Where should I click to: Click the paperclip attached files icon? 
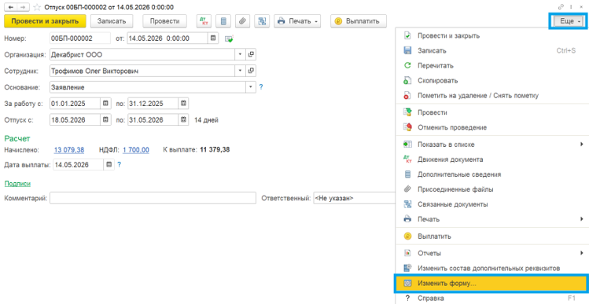coord(243,21)
